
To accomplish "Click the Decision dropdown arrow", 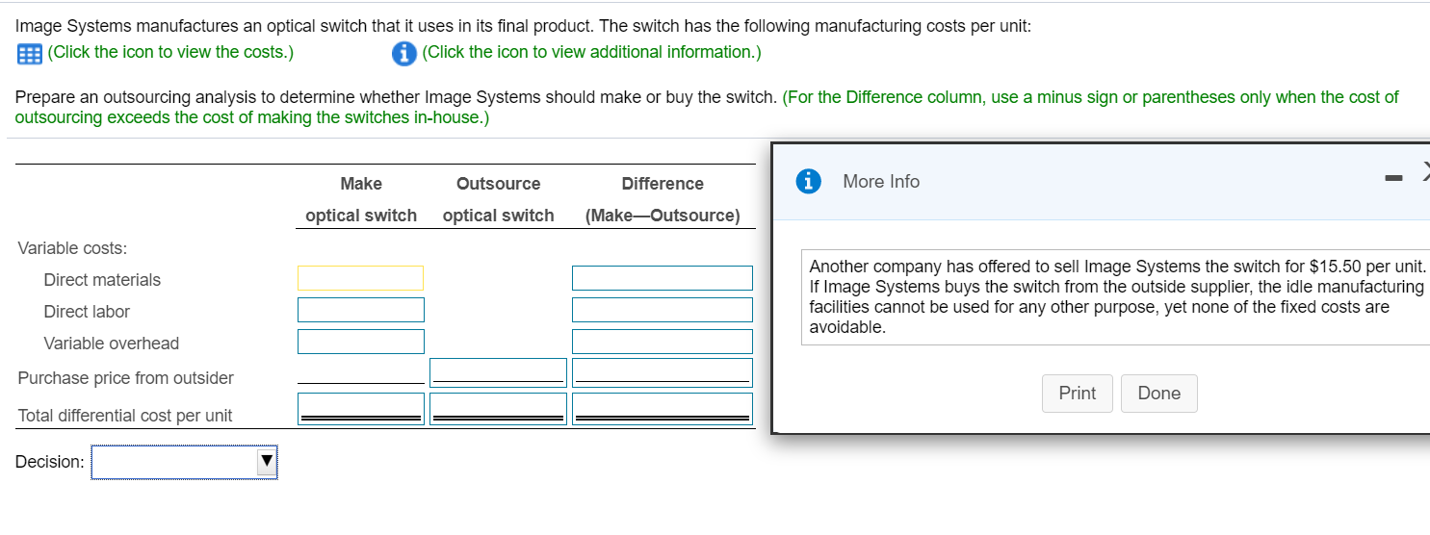I will (x=267, y=462).
